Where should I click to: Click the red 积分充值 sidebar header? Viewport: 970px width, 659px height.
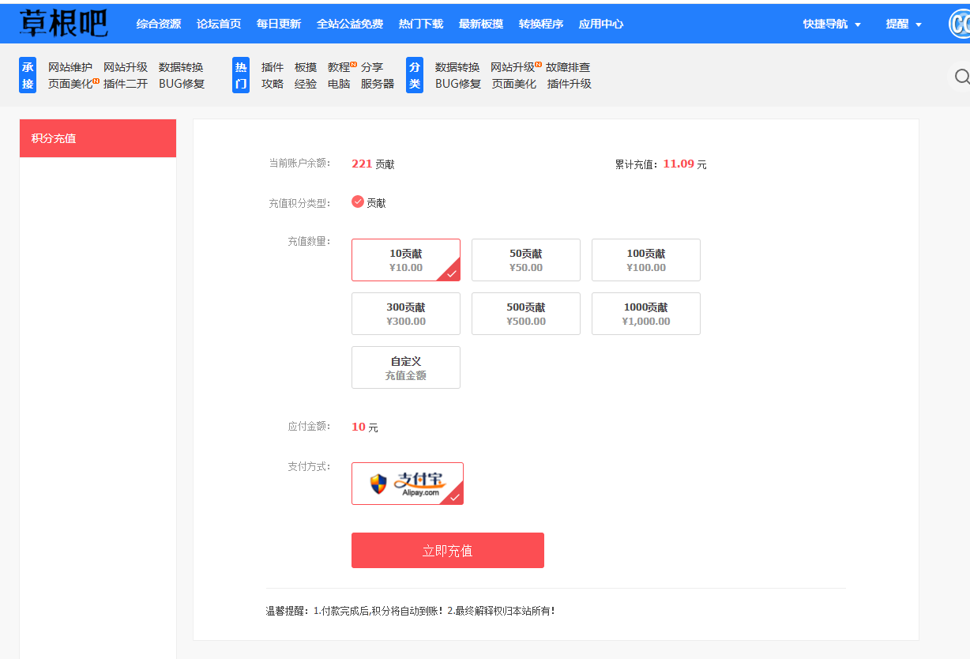(97, 137)
